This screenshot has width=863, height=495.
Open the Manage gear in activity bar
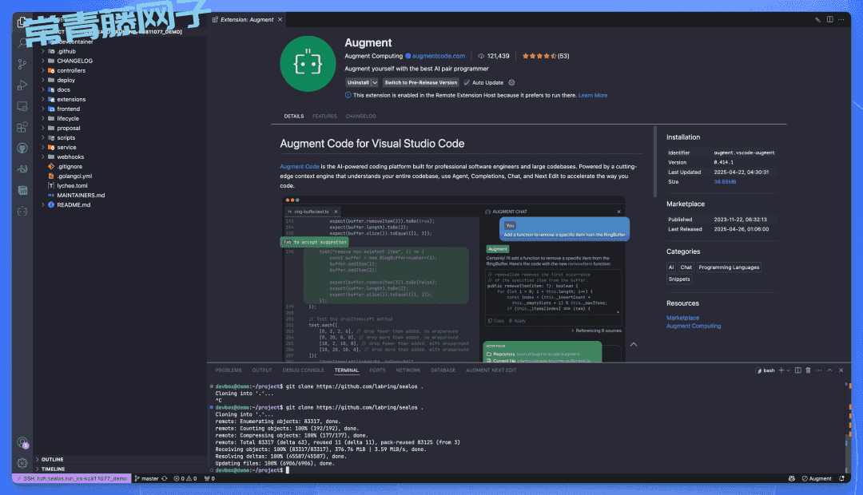tap(22, 463)
